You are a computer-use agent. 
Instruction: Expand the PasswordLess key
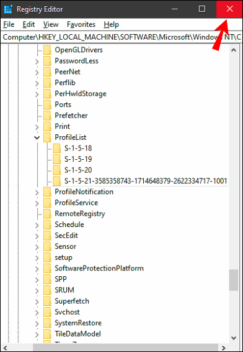pos(37,61)
